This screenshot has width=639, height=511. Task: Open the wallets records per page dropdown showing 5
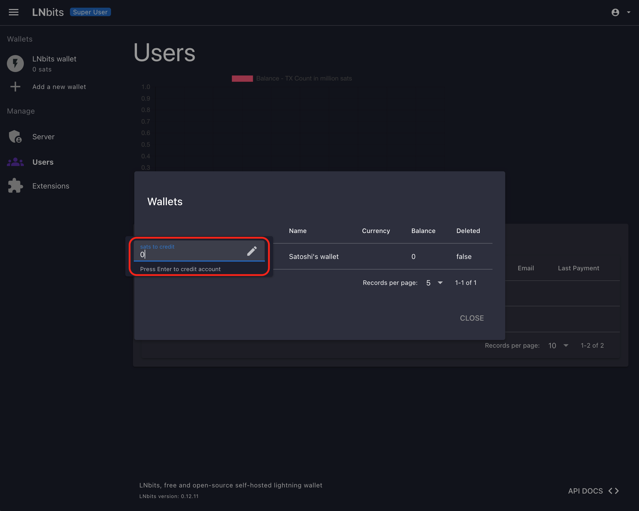coord(434,283)
